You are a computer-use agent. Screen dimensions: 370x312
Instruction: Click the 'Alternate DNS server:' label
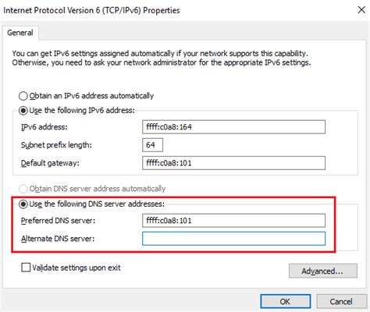pos(58,239)
